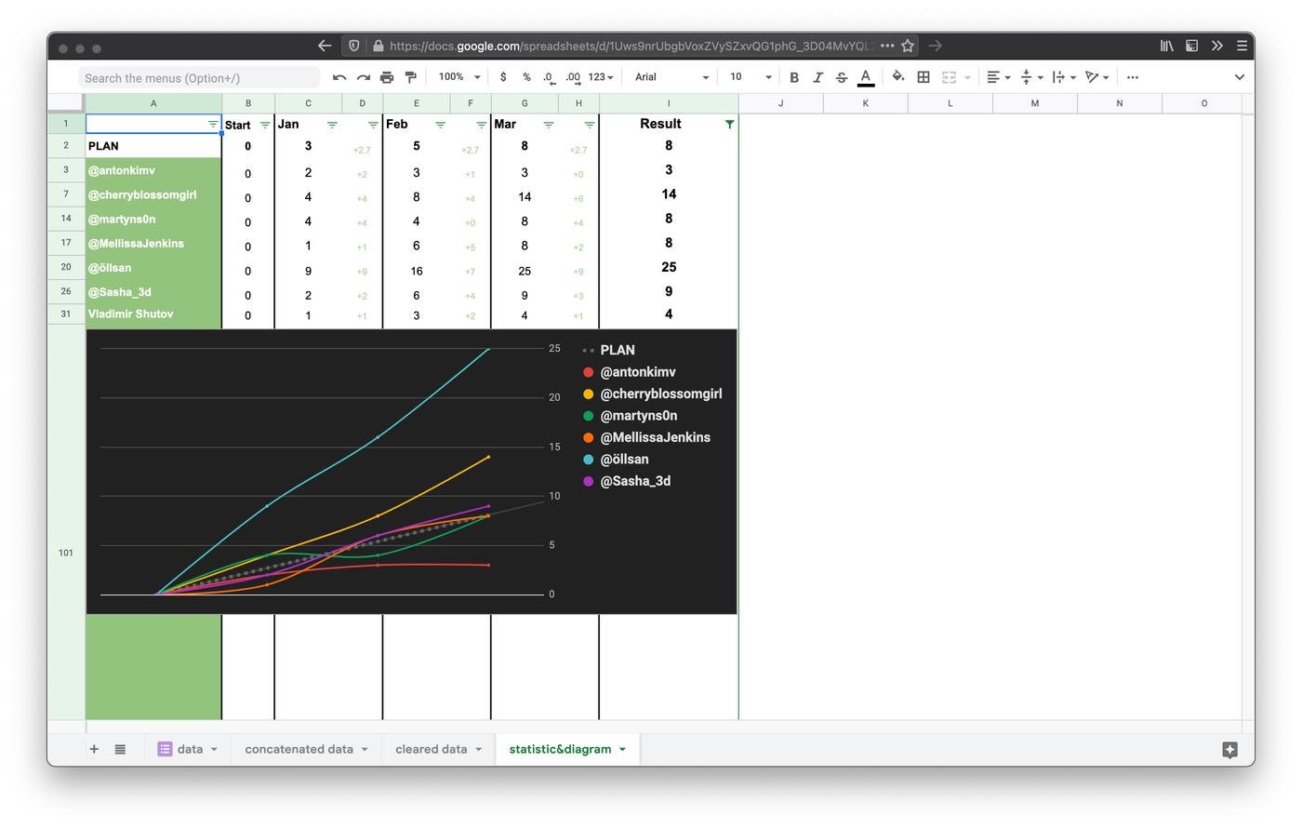Switch to the cleared data sheet tab
Image resolution: width=1302 pixels, height=828 pixels.
tap(431, 749)
